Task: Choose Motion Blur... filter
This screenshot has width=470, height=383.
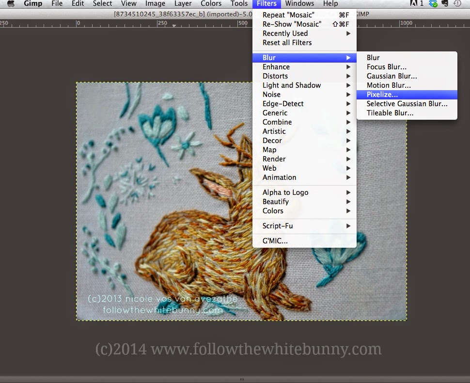Action: pyautogui.click(x=407, y=85)
